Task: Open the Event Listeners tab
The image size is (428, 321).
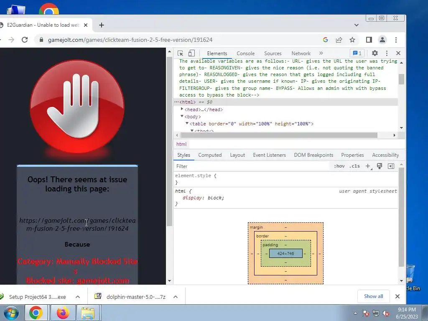Action: point(270,155)
